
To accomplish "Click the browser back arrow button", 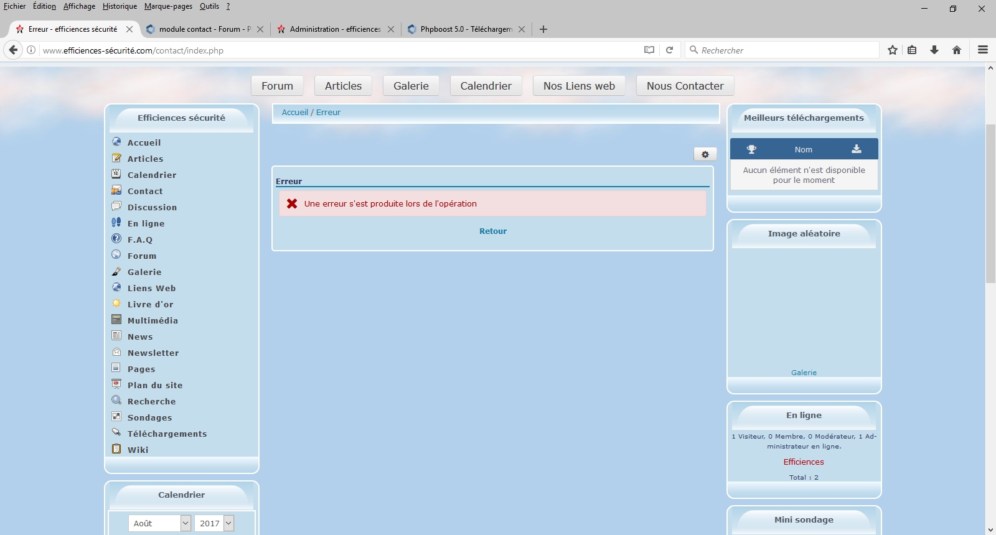I will [x=13, y=50].
